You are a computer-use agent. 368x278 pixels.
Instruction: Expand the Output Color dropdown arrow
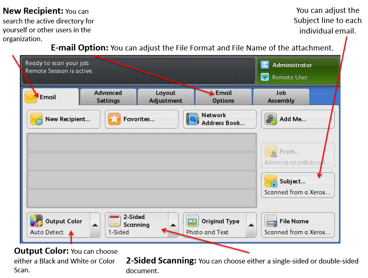(95, 225)
